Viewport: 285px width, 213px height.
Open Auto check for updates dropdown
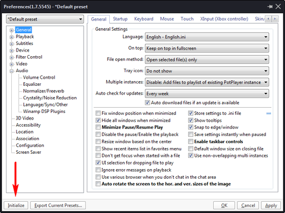(207, 93)
